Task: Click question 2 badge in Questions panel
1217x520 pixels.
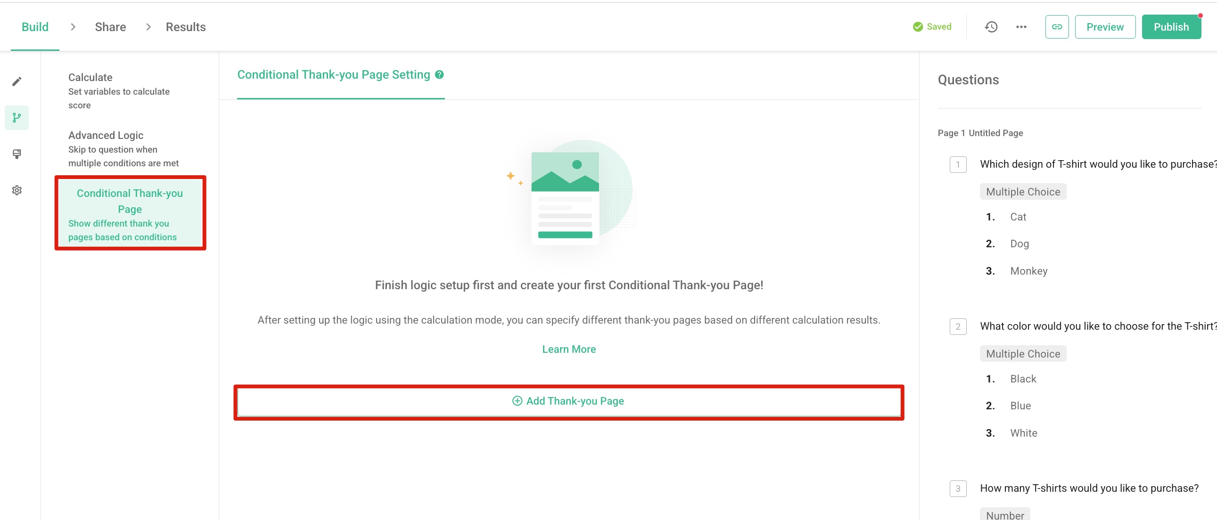Action: coord(958,326)
